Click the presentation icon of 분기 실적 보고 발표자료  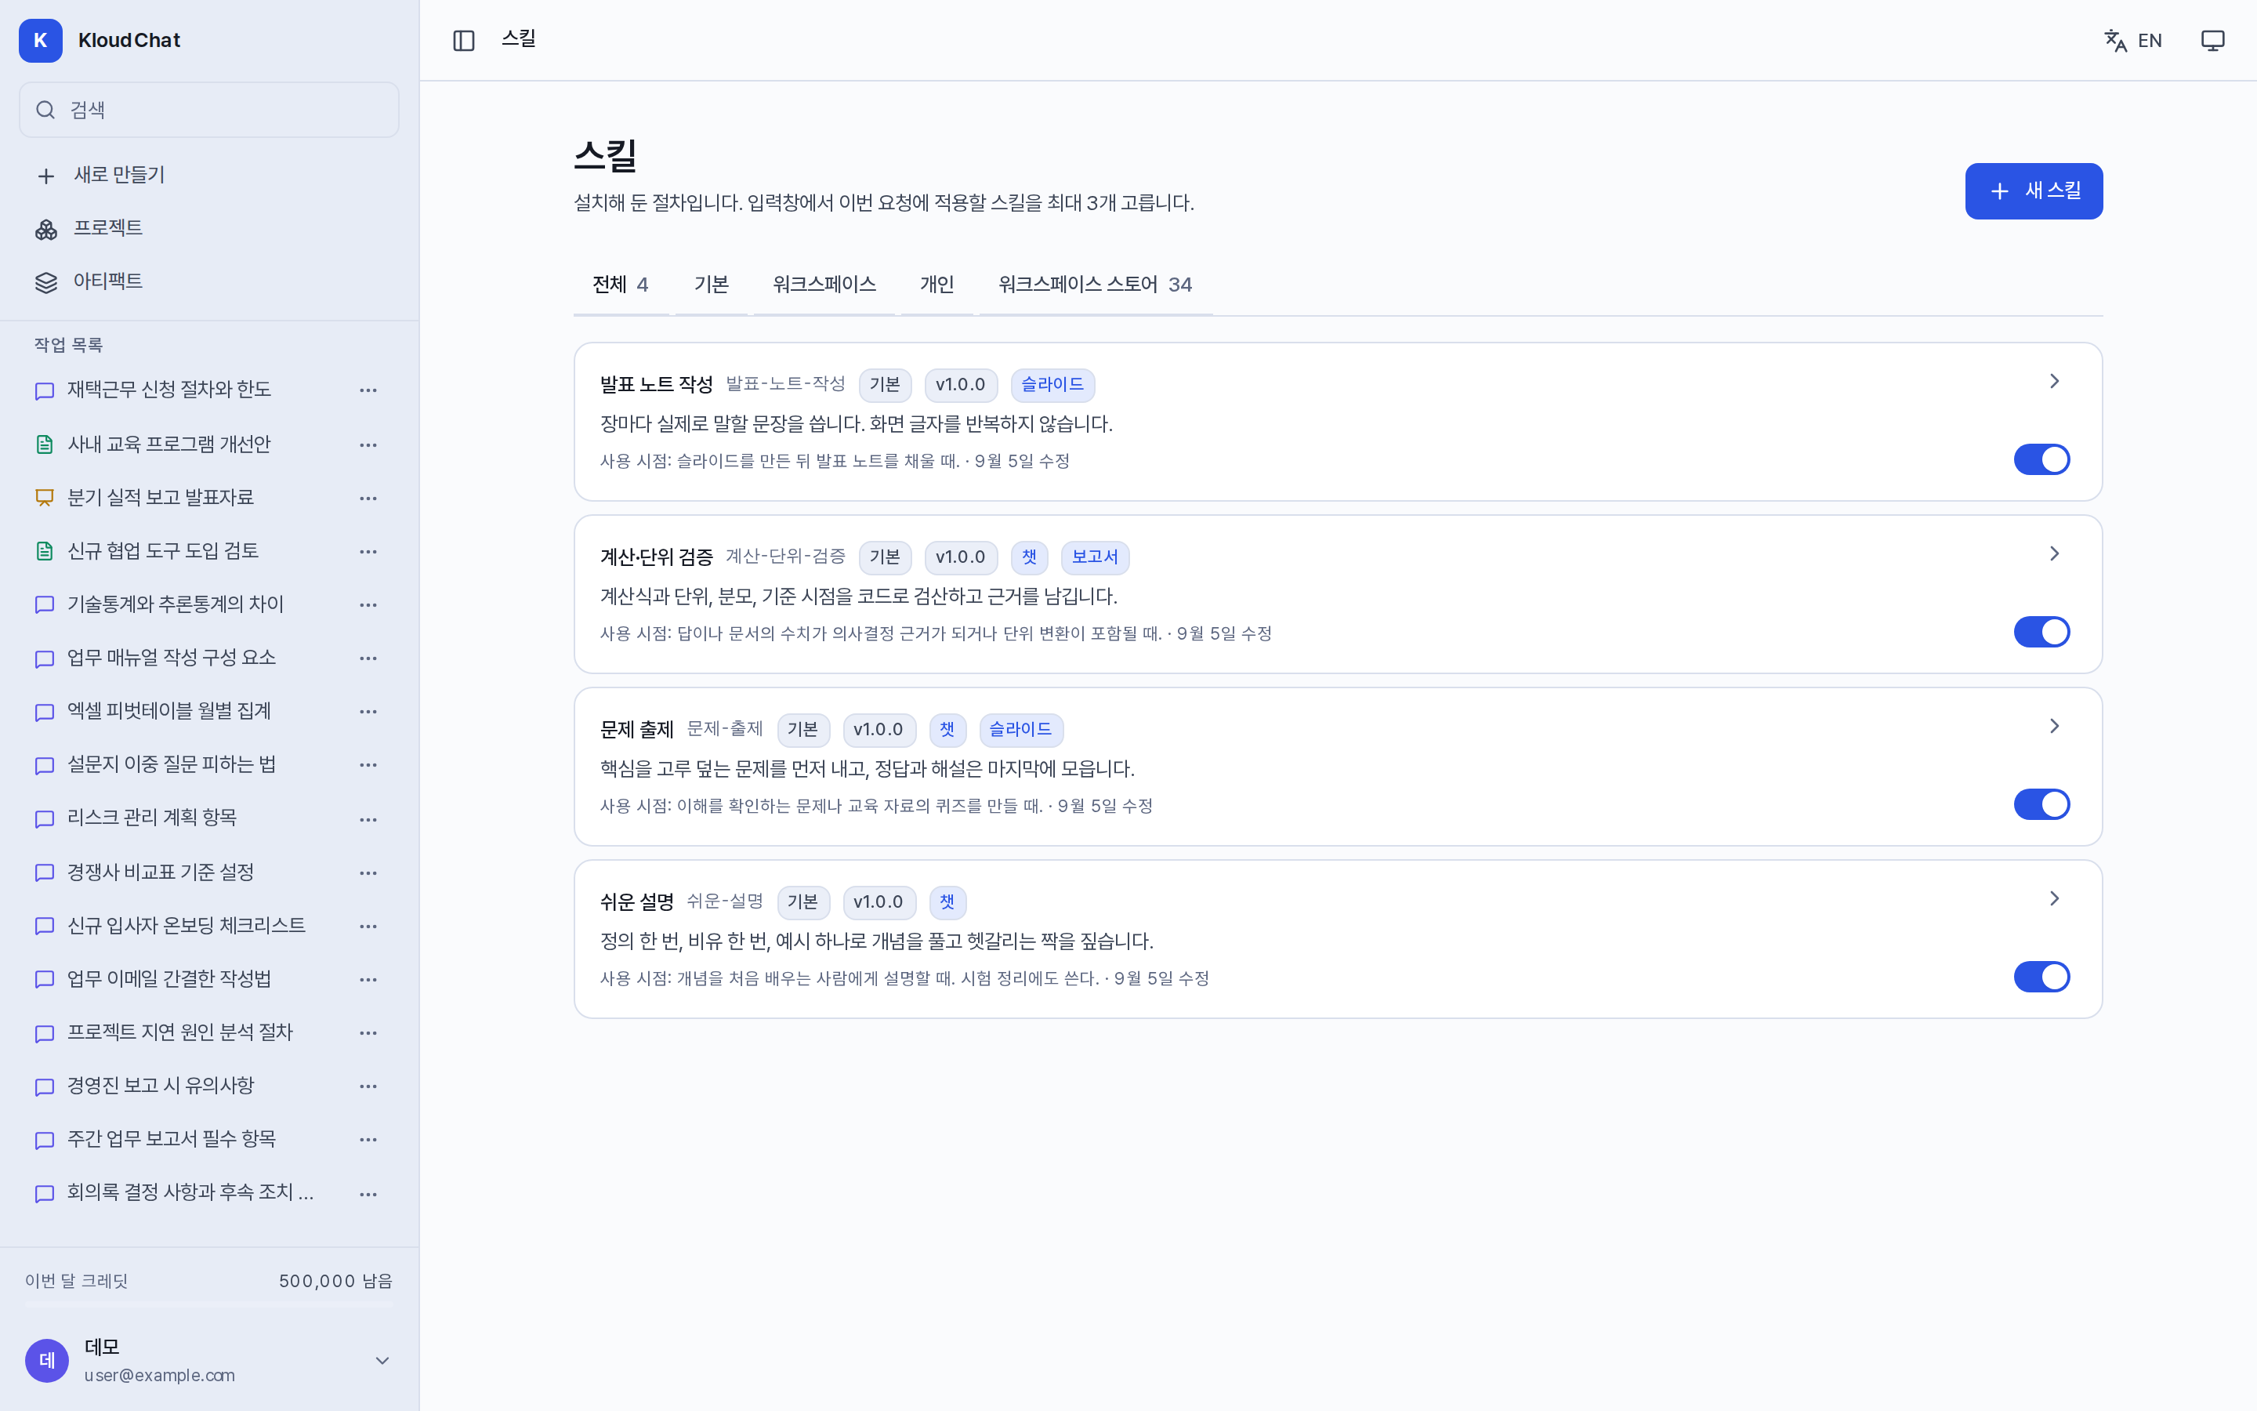coord(44,498)
